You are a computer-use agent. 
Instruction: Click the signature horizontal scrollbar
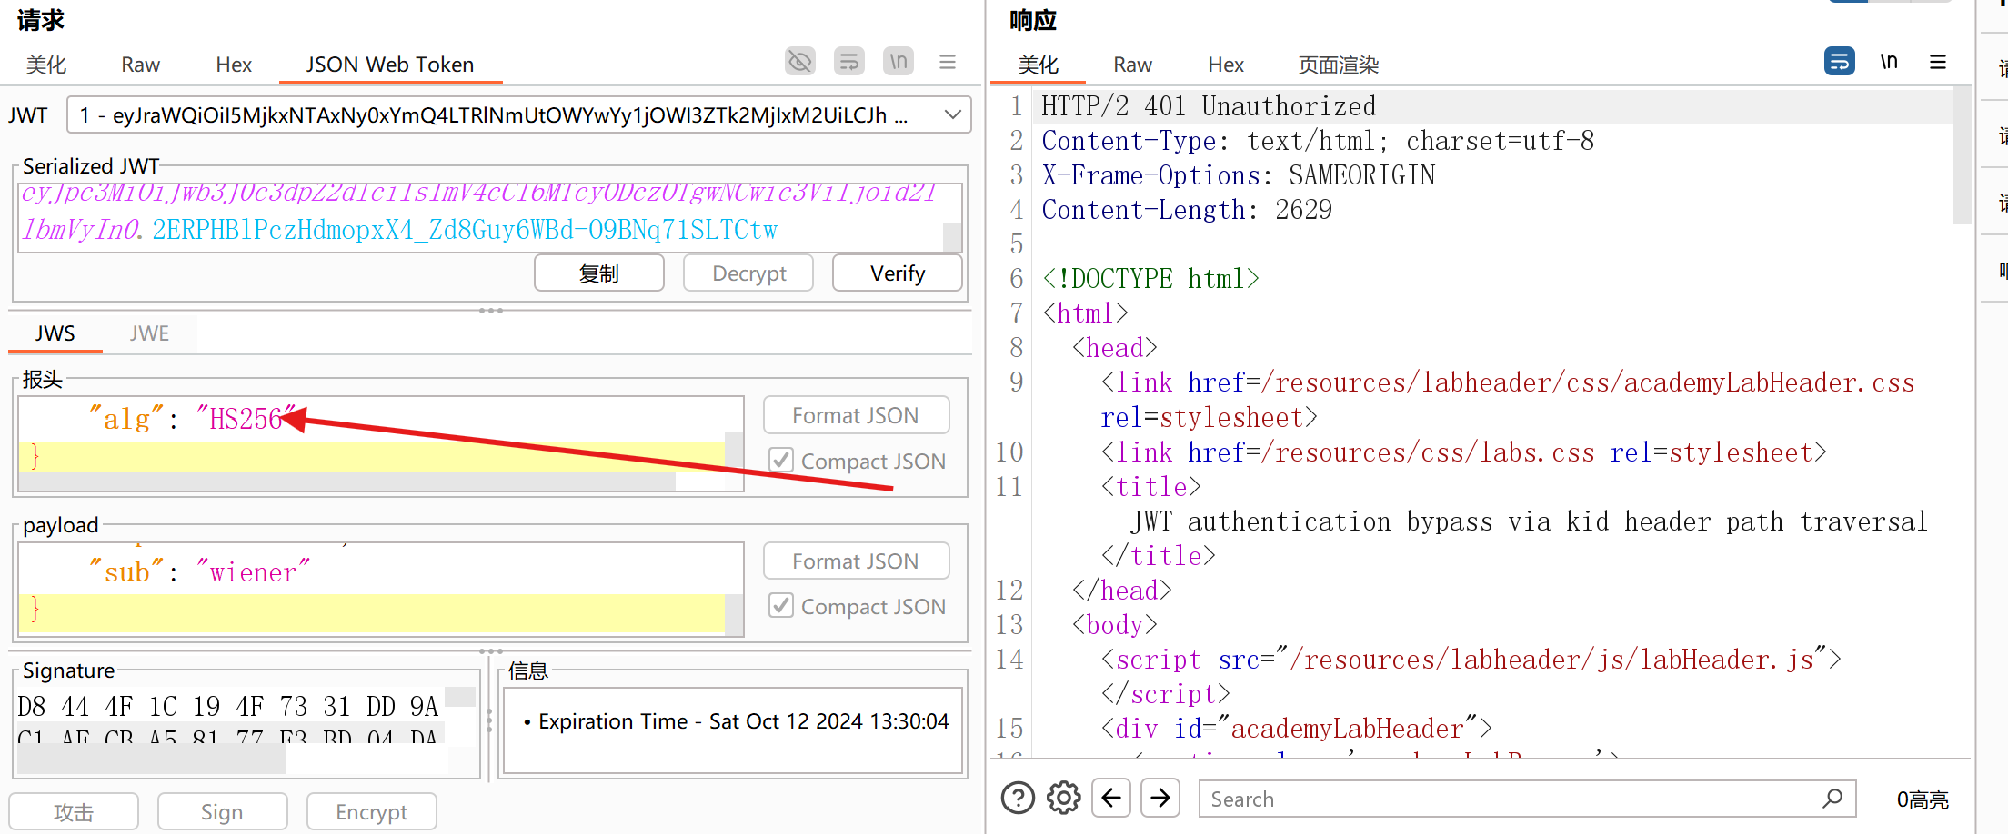point(152,761)
